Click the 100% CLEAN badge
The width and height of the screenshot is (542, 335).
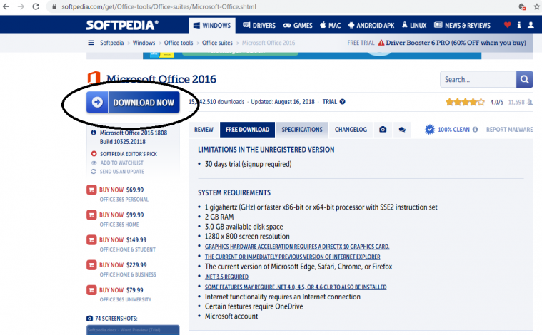(447, 130)
